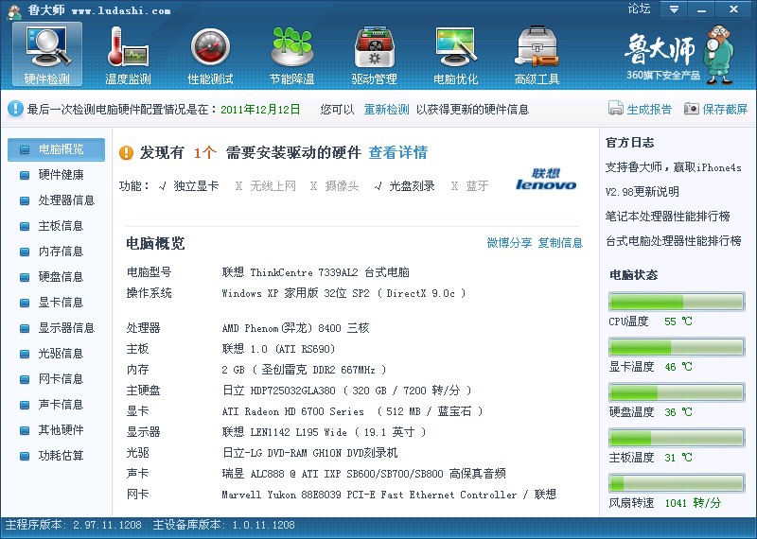Click the 光盘刻录 feature indicator
The width and height of the screenshot is (757, 539).
click(x=405, y=185)
